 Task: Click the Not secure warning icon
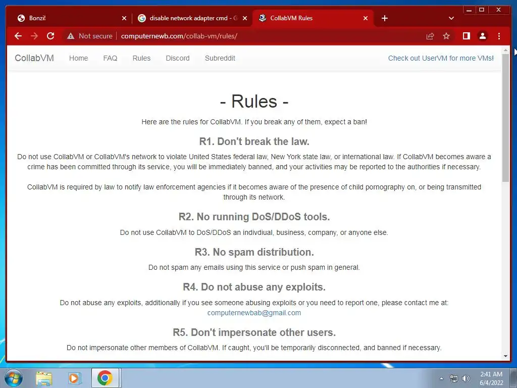[x=71, y=36]
